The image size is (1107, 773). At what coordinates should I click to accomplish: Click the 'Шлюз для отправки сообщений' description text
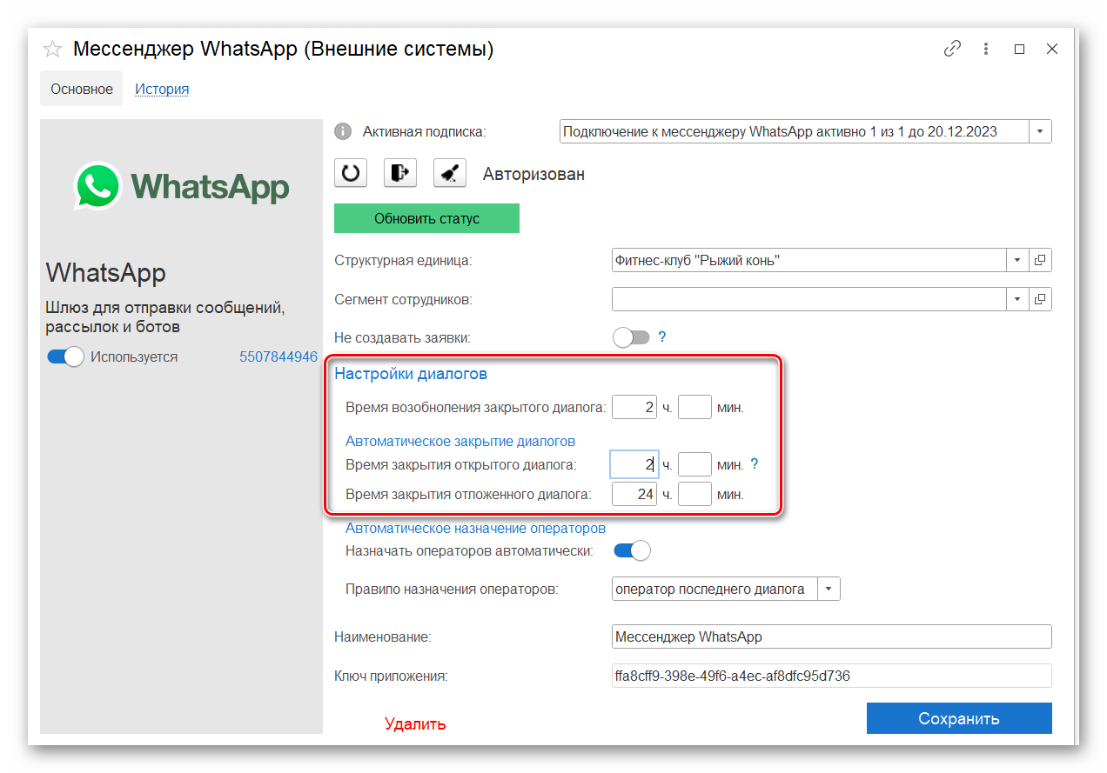pyautogui.click(x=165, y=317)
